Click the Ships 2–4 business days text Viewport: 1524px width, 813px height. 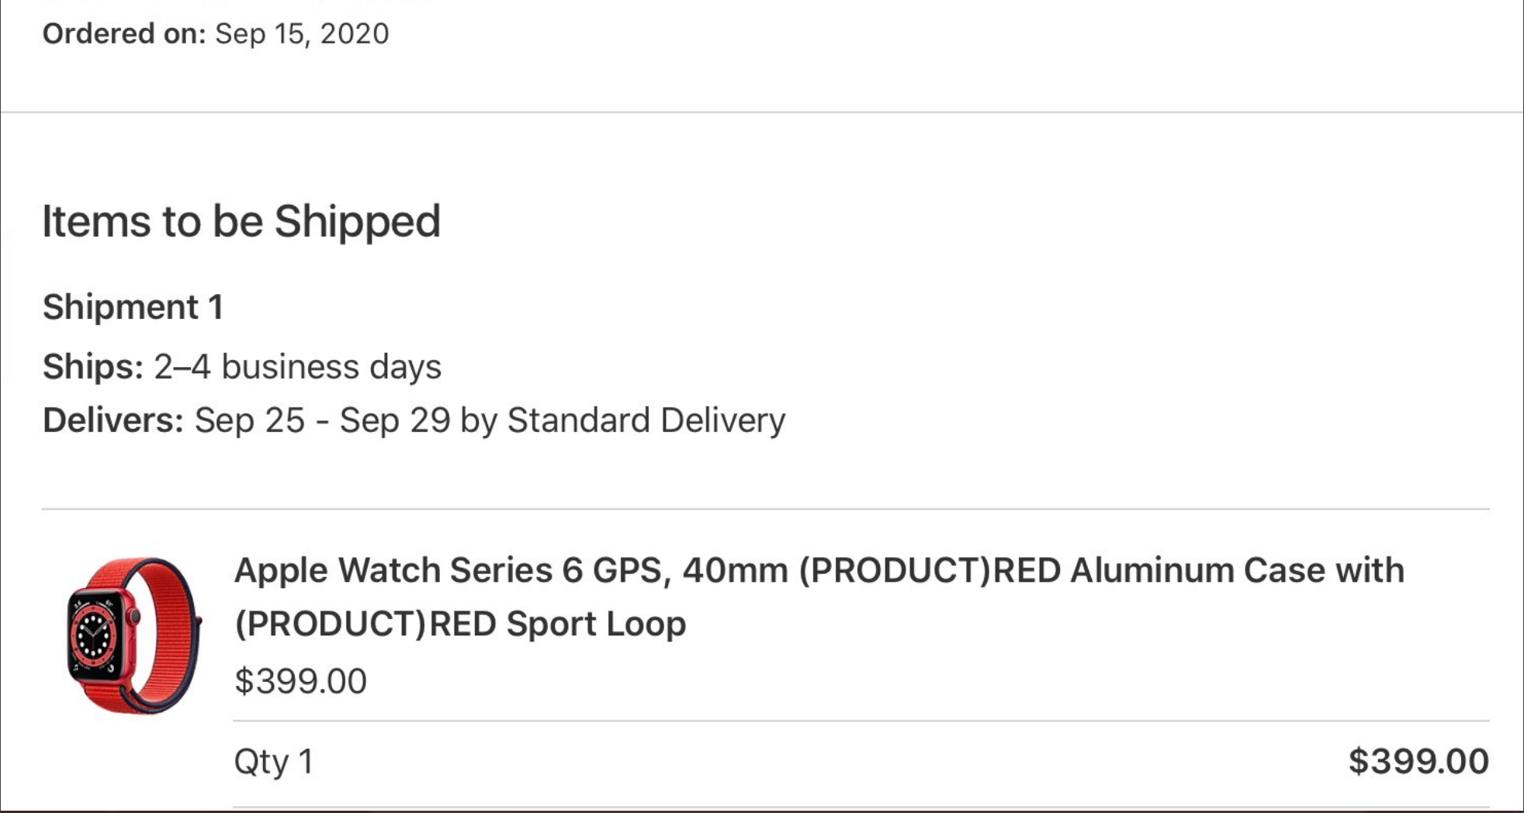(241, 366)
